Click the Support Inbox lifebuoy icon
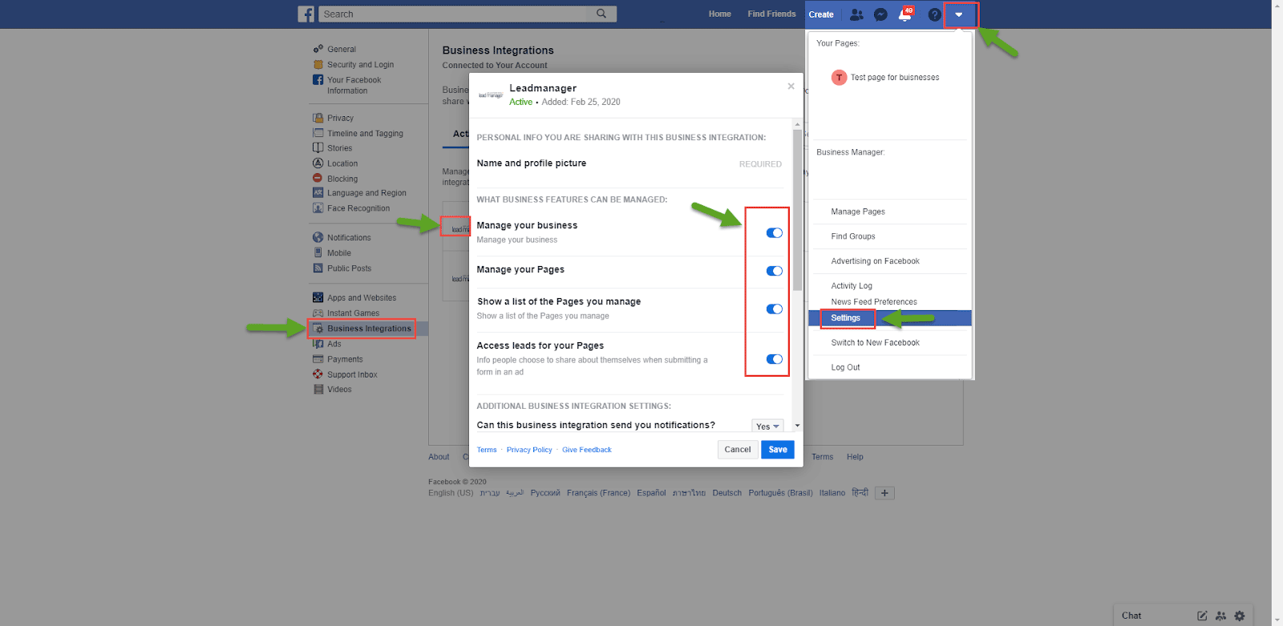This screenshot has width=1283, height=626. [x=318, y=374]
